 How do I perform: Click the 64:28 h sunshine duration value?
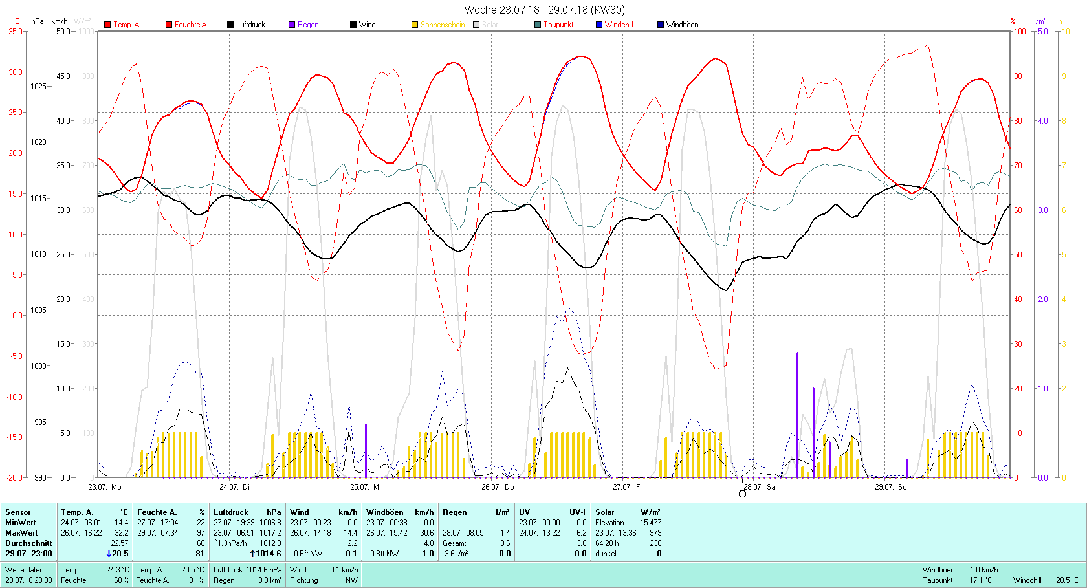(607, 543)
